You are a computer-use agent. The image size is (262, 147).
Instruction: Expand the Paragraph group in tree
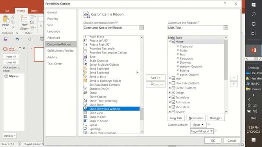point(178,58)
